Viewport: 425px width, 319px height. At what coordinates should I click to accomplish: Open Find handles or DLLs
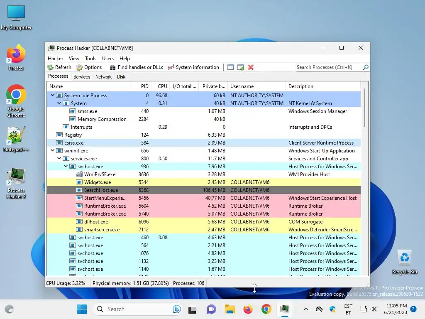point(136,67)
